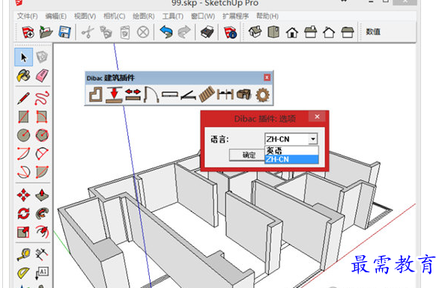Select the Arc tool
Image resolution: width=442 pixels, height=288 pixels.
point(24,153)
